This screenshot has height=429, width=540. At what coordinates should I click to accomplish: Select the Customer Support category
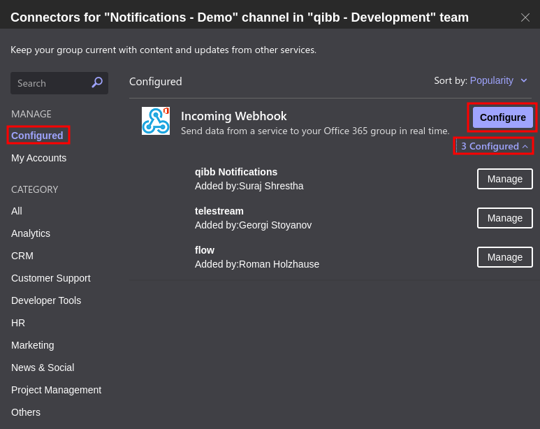[50, 278]
